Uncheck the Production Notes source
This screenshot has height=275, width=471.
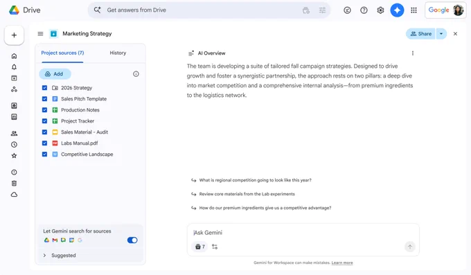(x=44, y=110)
